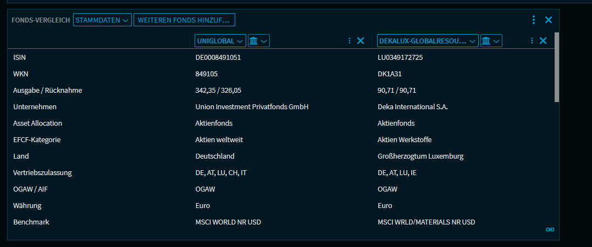Click the bank icon beside UNIGLOBAL
The width and height of the screenshot is (592, 247).
(258, 41)
